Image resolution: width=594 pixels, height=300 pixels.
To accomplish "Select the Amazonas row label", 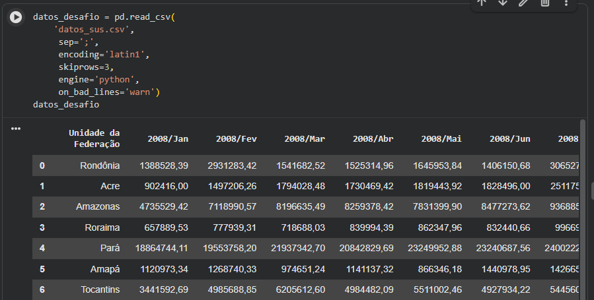I will [x=98, y=206].
